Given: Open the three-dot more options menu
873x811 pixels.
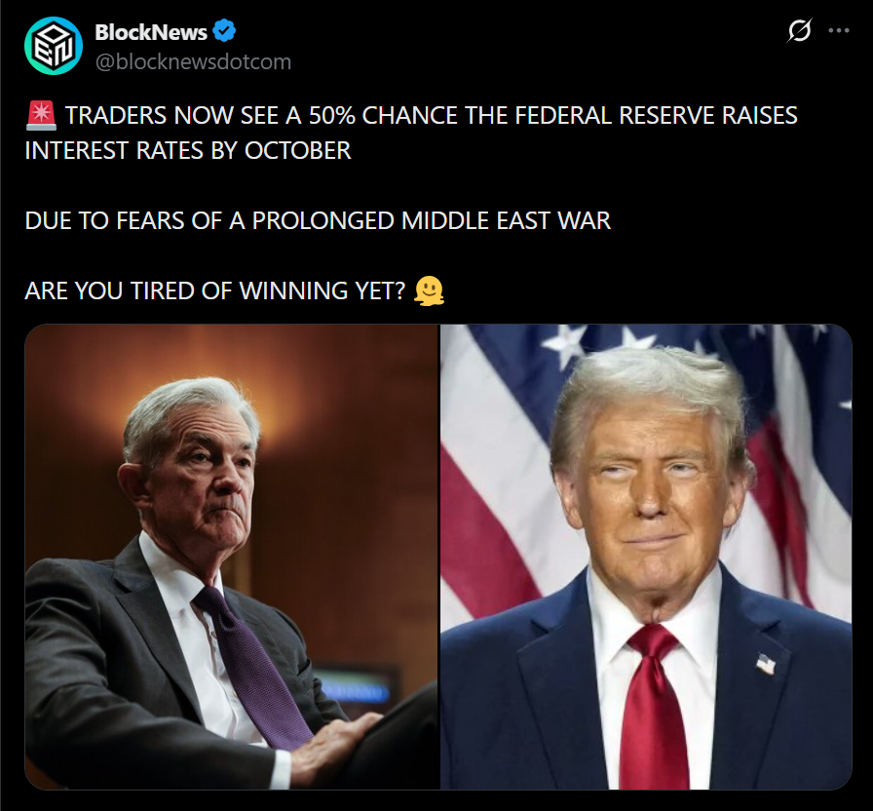Looking at the screenshot, I should [839, 30].
